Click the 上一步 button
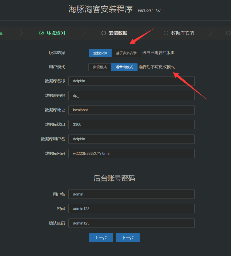231x256 pixels. pos(101,237)
